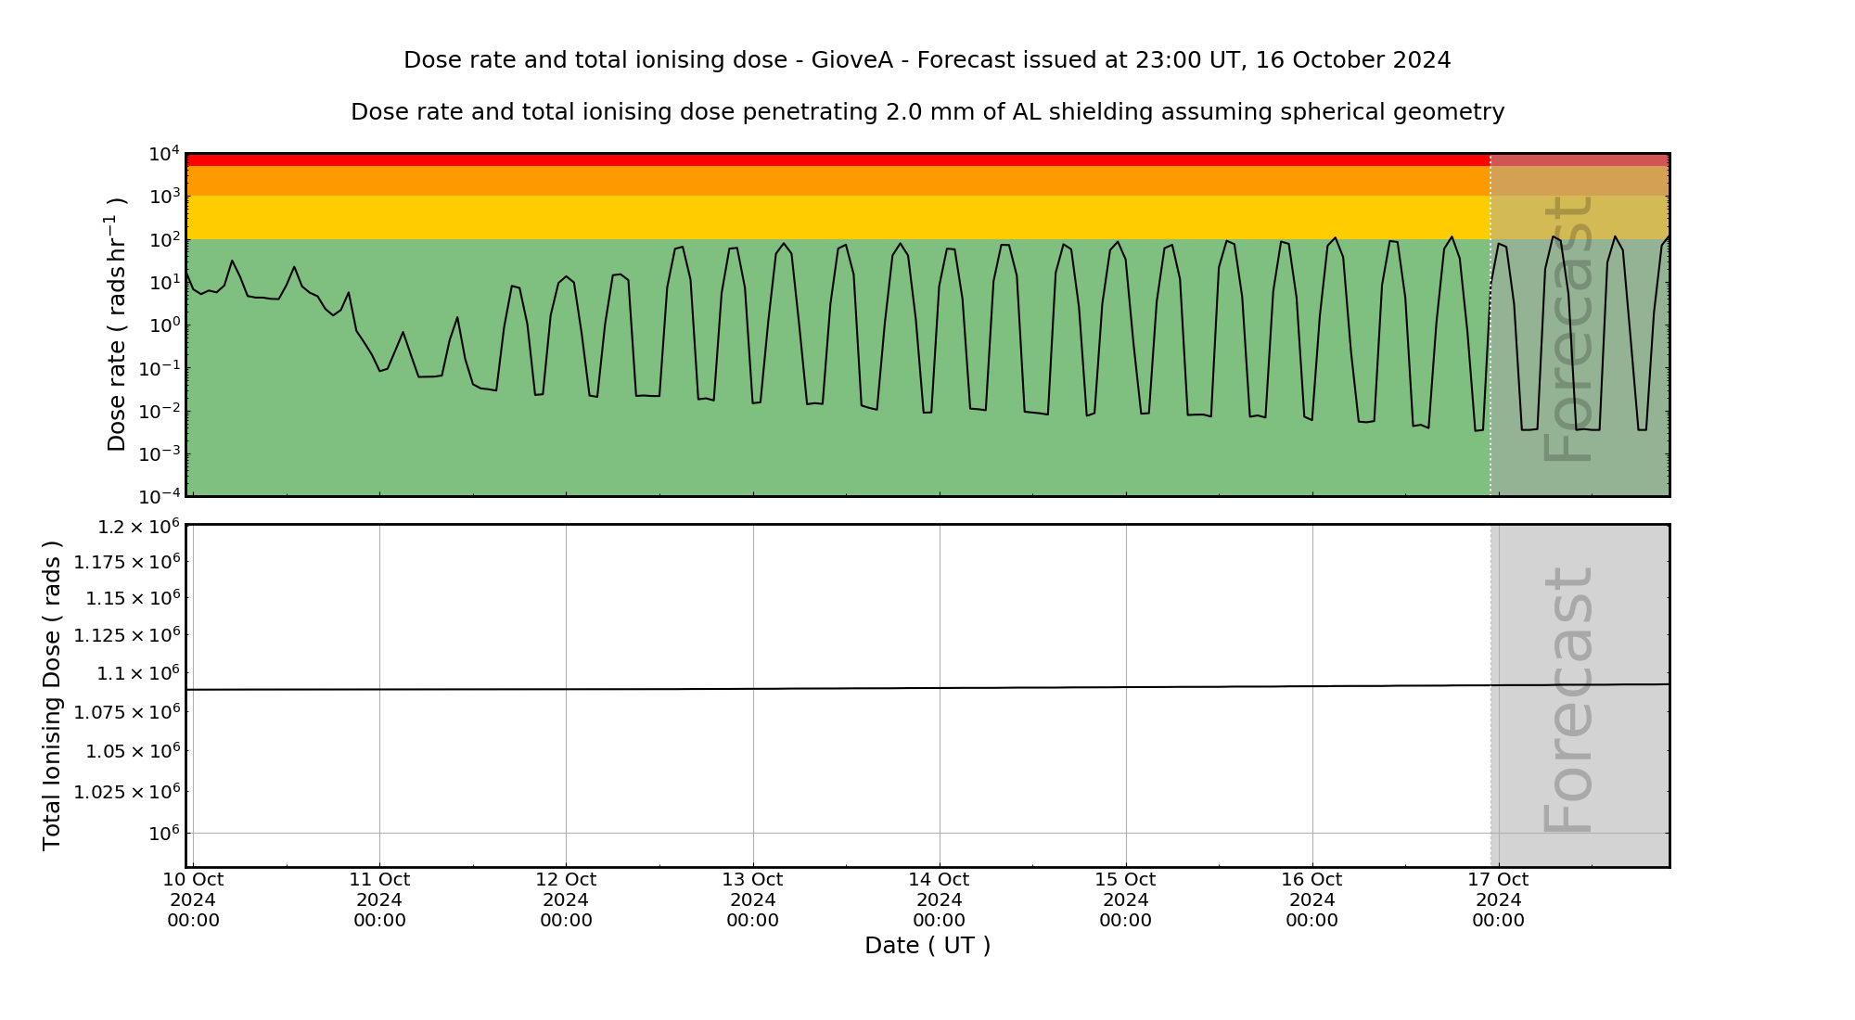
Task: Click the red band at top of dose chart
Action: coord(835,160)
